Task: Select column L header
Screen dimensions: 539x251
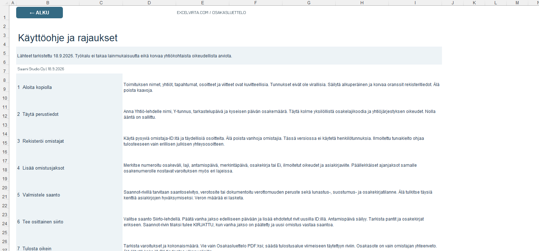Action: tap(496, 3)
